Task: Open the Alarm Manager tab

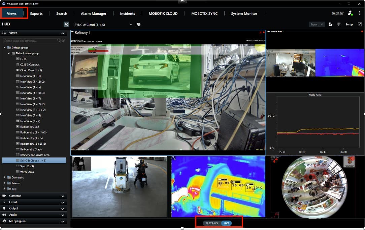Action: click(94, 13)
